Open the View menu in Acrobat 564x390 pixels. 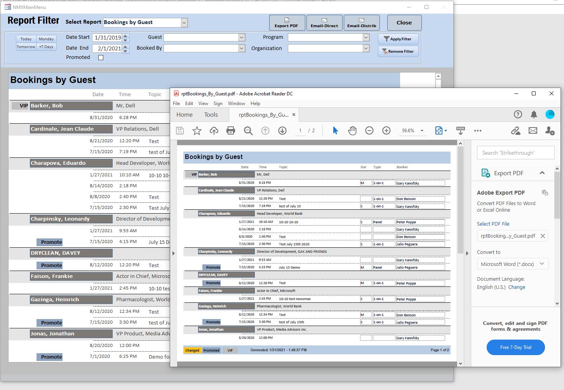click(203, 104)
